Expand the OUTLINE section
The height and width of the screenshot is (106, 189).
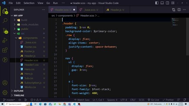point(29,91)
